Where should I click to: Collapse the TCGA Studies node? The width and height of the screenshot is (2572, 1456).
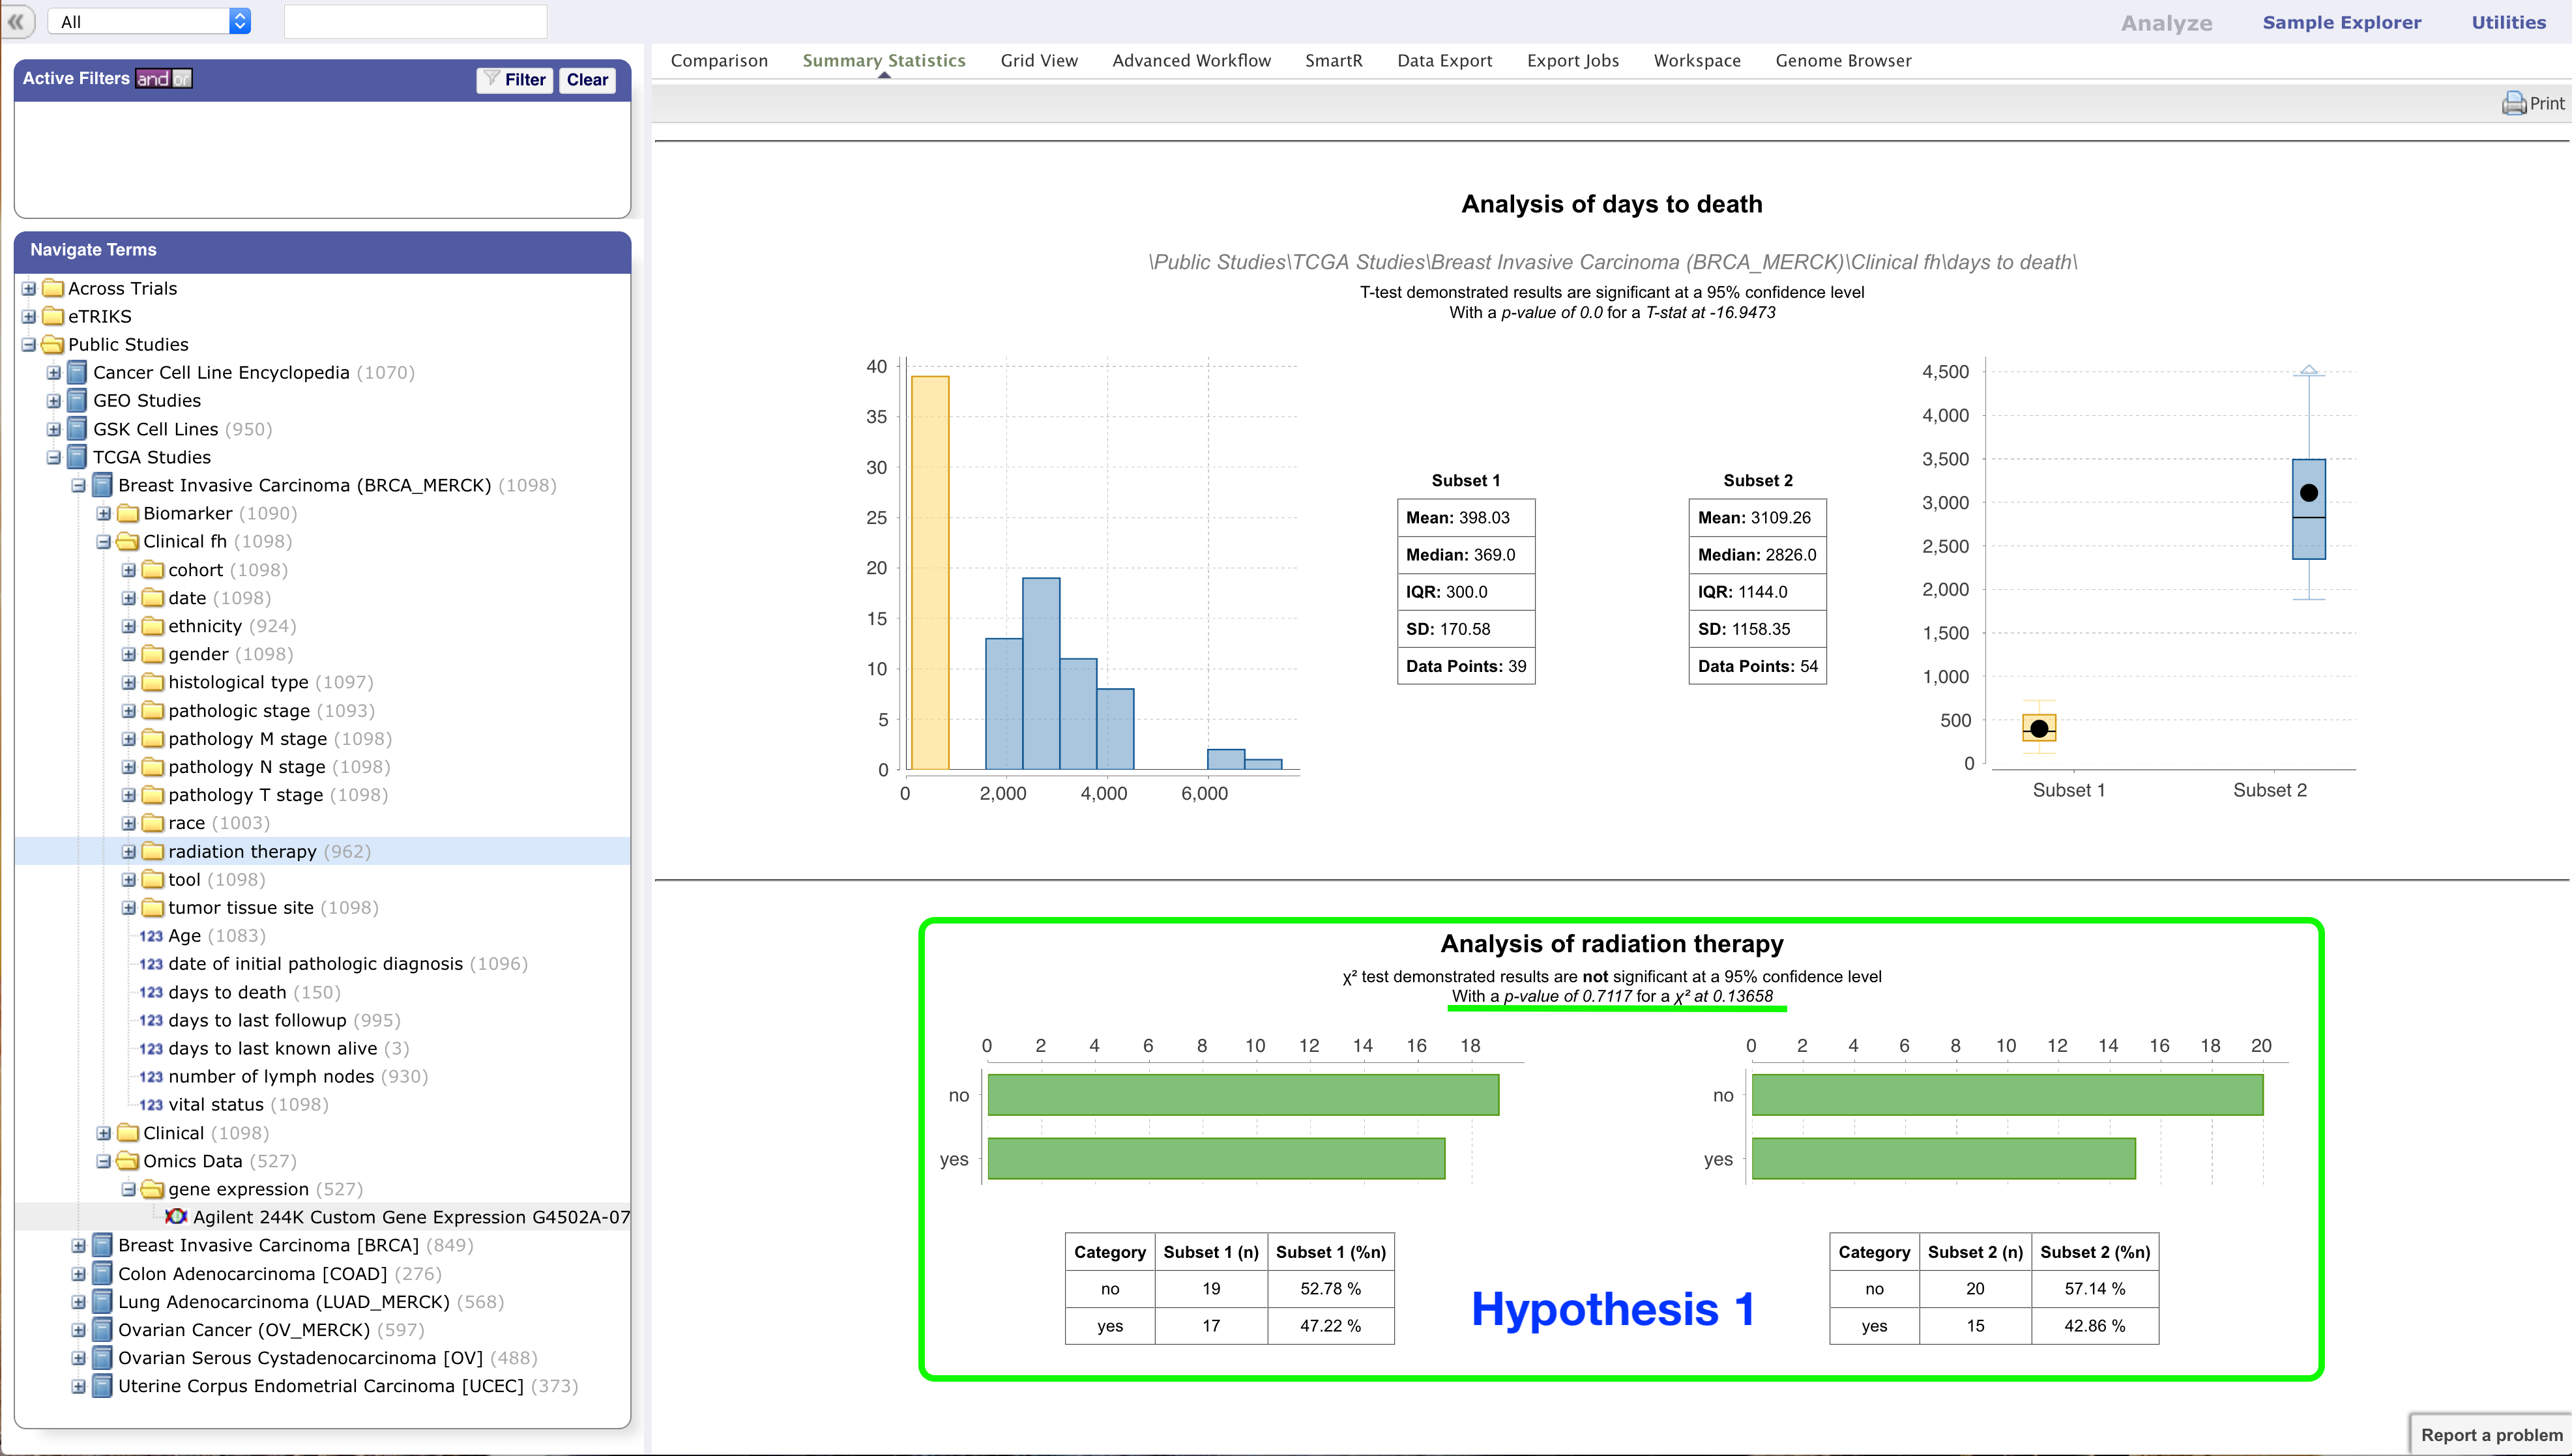pyautogui.click(x=54, y=457)
